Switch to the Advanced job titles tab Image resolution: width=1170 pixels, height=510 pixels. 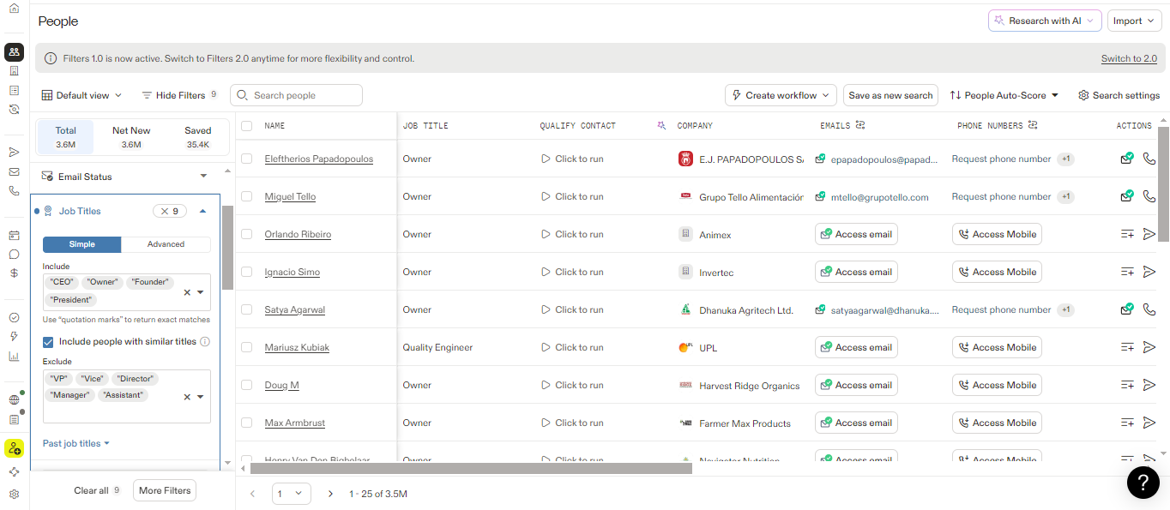point(166,244)
